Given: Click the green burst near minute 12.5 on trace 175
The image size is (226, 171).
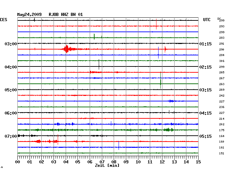Looking at the screenshot, I should point(168,130).
